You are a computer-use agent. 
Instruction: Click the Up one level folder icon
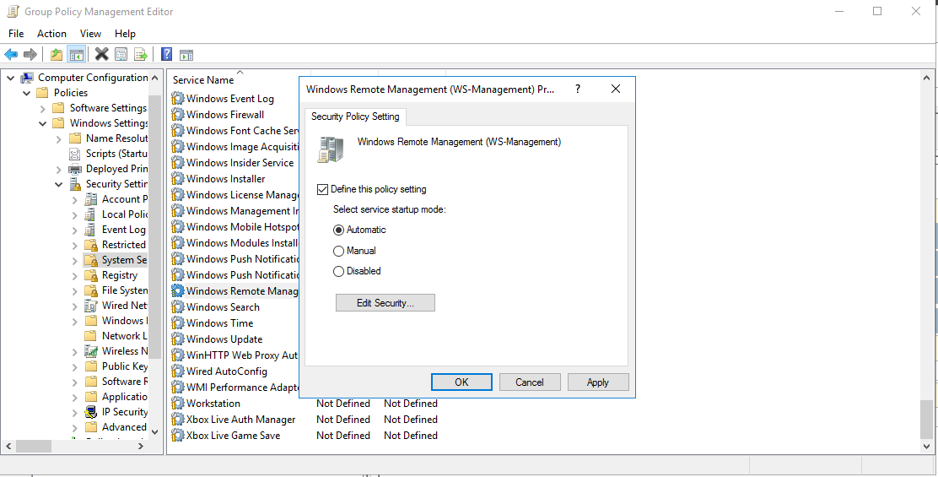point(57,55)
